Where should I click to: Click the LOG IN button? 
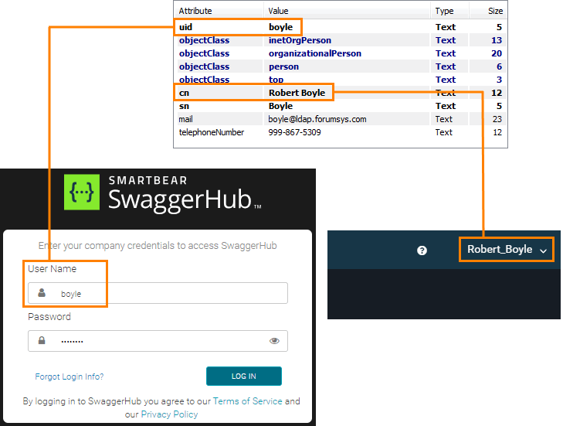coord(244,376)
